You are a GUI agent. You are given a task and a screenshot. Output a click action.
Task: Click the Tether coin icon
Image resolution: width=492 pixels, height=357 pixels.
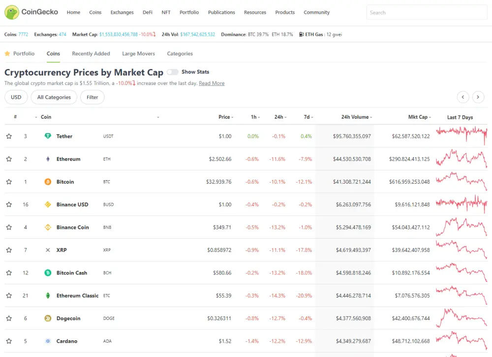pyautogui.click(x=48, y=136)
